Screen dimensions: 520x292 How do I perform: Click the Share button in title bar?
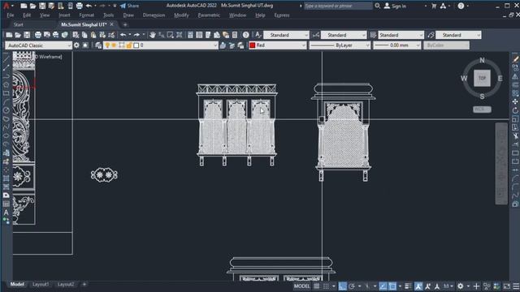tap(130, 6)
